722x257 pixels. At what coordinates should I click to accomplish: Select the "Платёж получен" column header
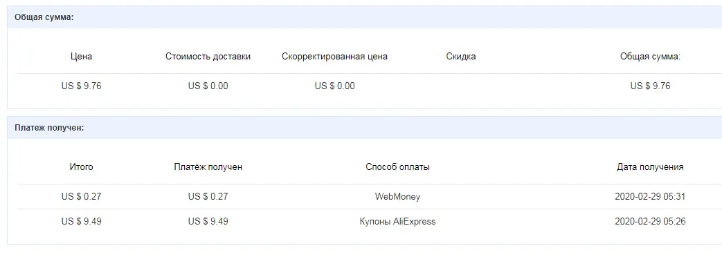coord(208,167)
